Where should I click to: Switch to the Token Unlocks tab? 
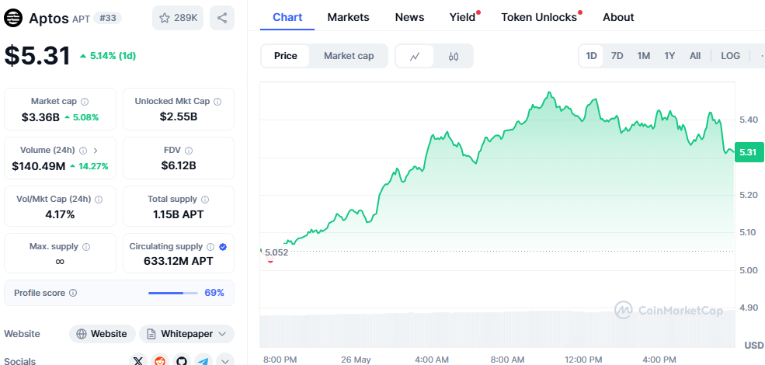click(x=539, y=17)
